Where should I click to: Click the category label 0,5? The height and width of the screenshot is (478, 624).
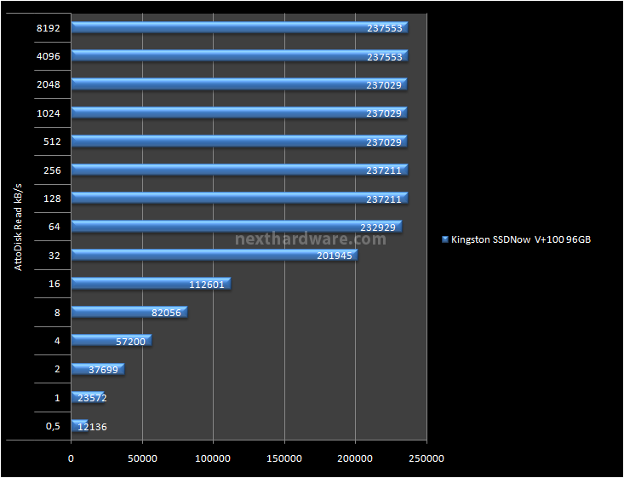pyautogui.click(x=53, y=427)
